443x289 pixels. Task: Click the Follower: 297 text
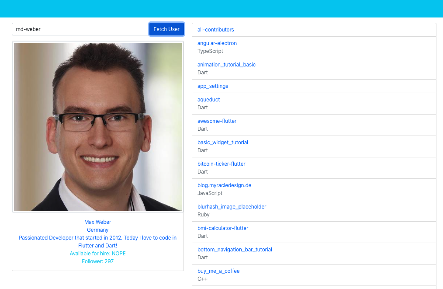[x=98, y=261]
